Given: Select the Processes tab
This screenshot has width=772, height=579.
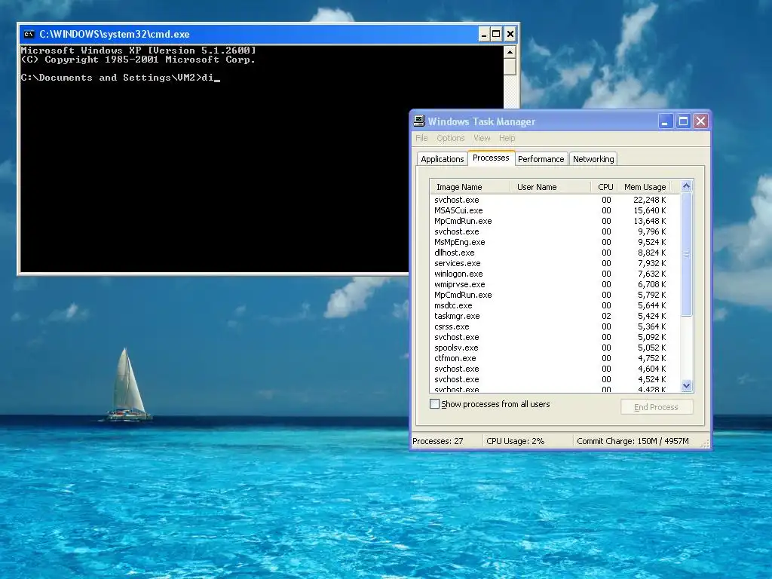Looking at the screenshot, I should (x=491, y=158).
